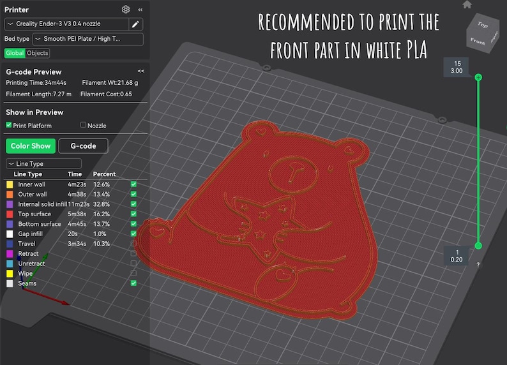Click the Time column header

pos(75,174)
